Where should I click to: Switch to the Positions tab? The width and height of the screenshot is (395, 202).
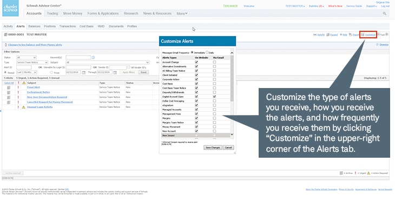(50, 26)
